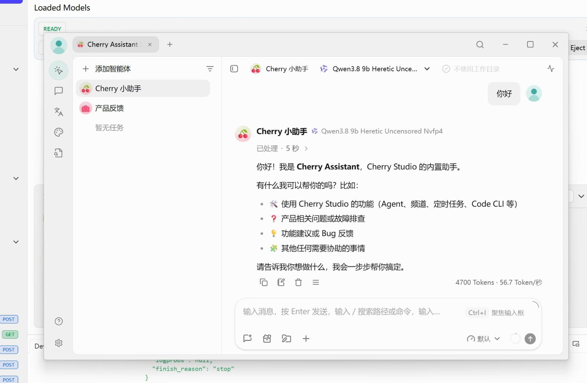
Task: Open the help question mark icon
Action: pyautogui.click(x=59, y=321)
